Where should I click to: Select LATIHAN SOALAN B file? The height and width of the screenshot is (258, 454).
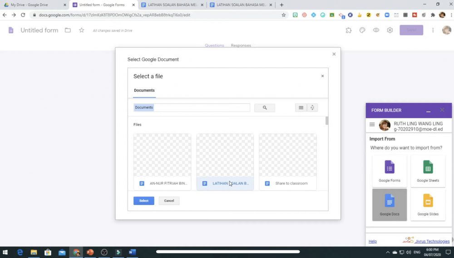coord(225,162)
